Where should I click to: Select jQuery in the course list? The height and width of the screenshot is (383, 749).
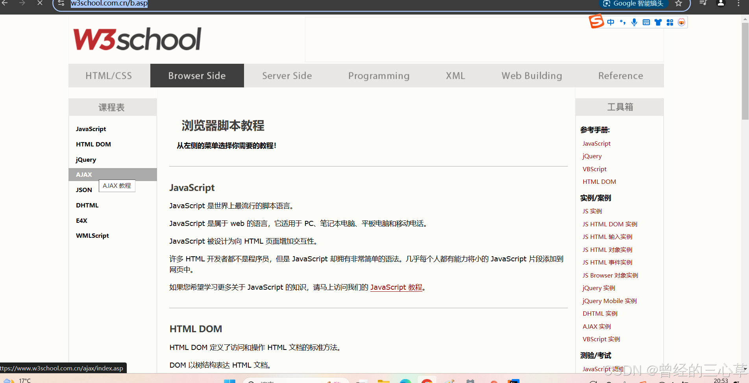click(x=113, y=160)
